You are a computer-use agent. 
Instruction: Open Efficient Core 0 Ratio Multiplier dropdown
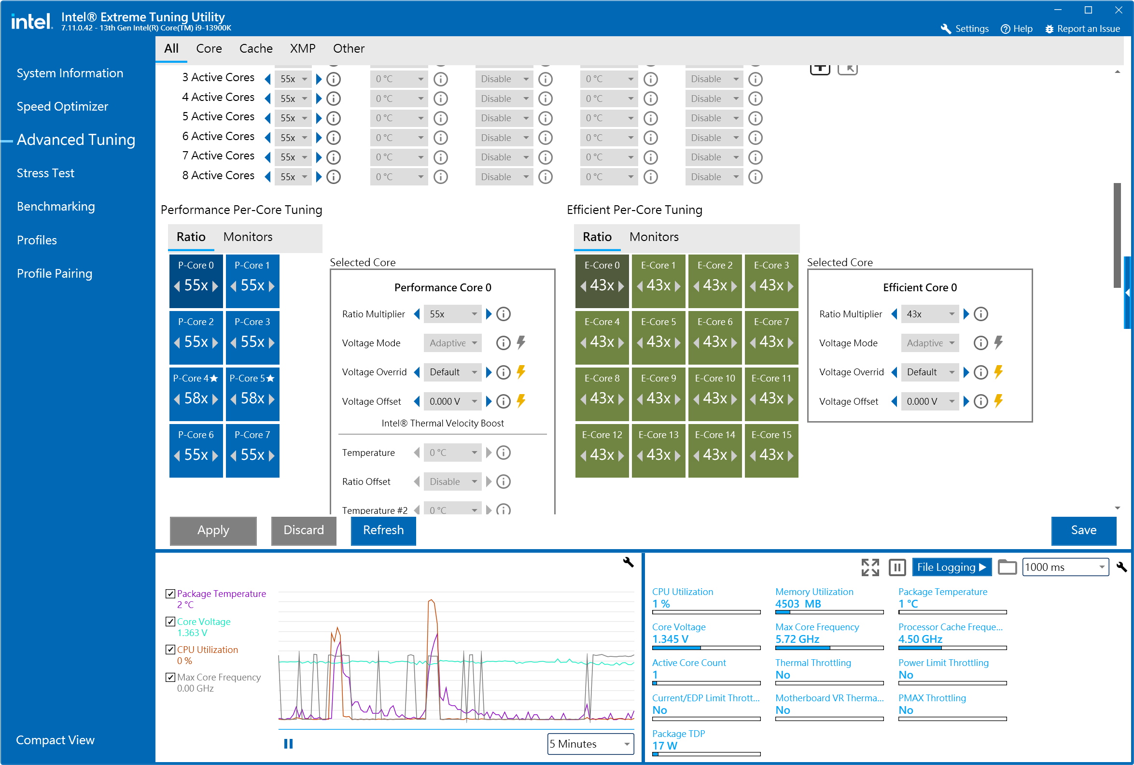pyautogui.click(x=930, y=314)
